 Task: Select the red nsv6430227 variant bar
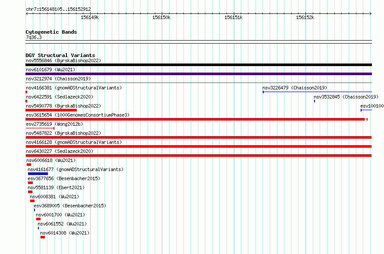(198, 156)
